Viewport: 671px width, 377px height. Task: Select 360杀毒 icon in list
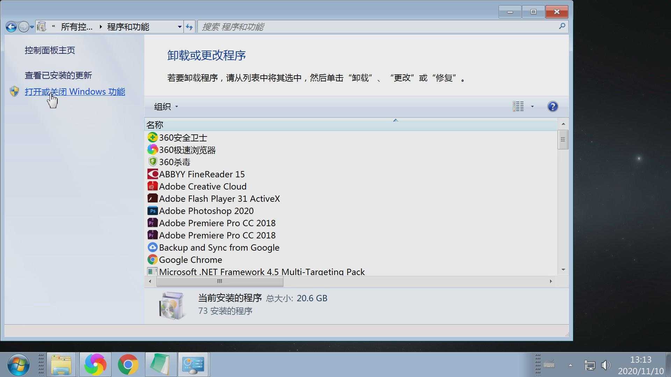click(152, 162)
